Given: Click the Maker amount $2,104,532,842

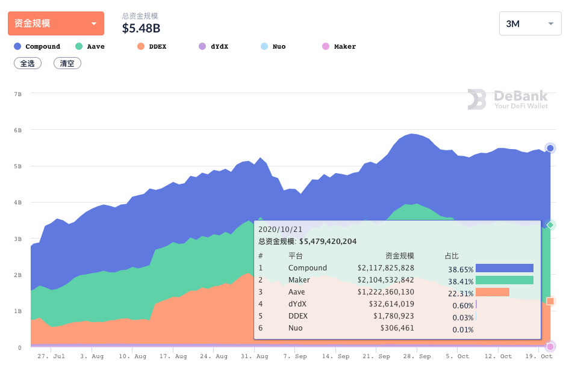Looking at the screenshot, I should 386,280.
